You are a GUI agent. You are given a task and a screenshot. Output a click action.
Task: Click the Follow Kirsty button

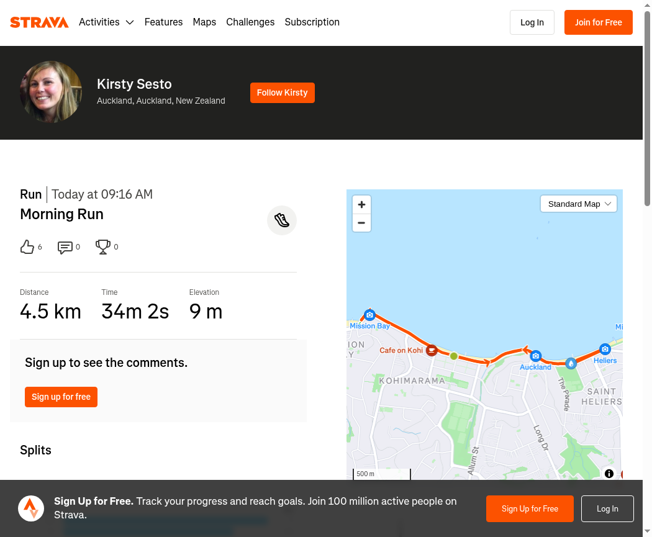283,93
